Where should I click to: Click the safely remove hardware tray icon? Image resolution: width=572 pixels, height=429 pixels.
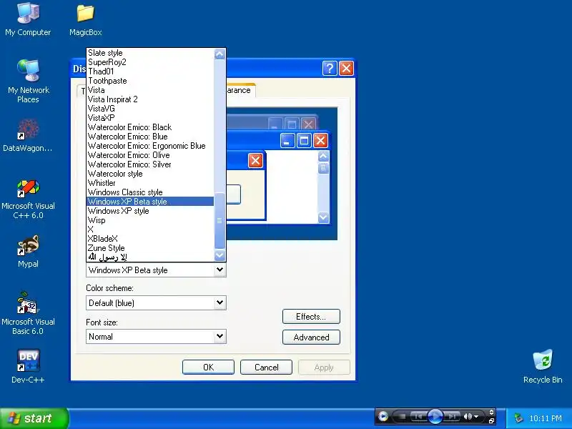518,418
